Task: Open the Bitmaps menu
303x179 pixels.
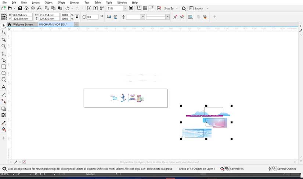Action: coord(75,3)
